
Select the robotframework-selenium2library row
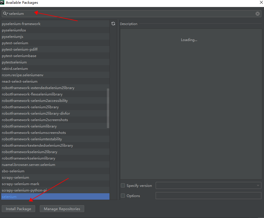tap(55, 107)
